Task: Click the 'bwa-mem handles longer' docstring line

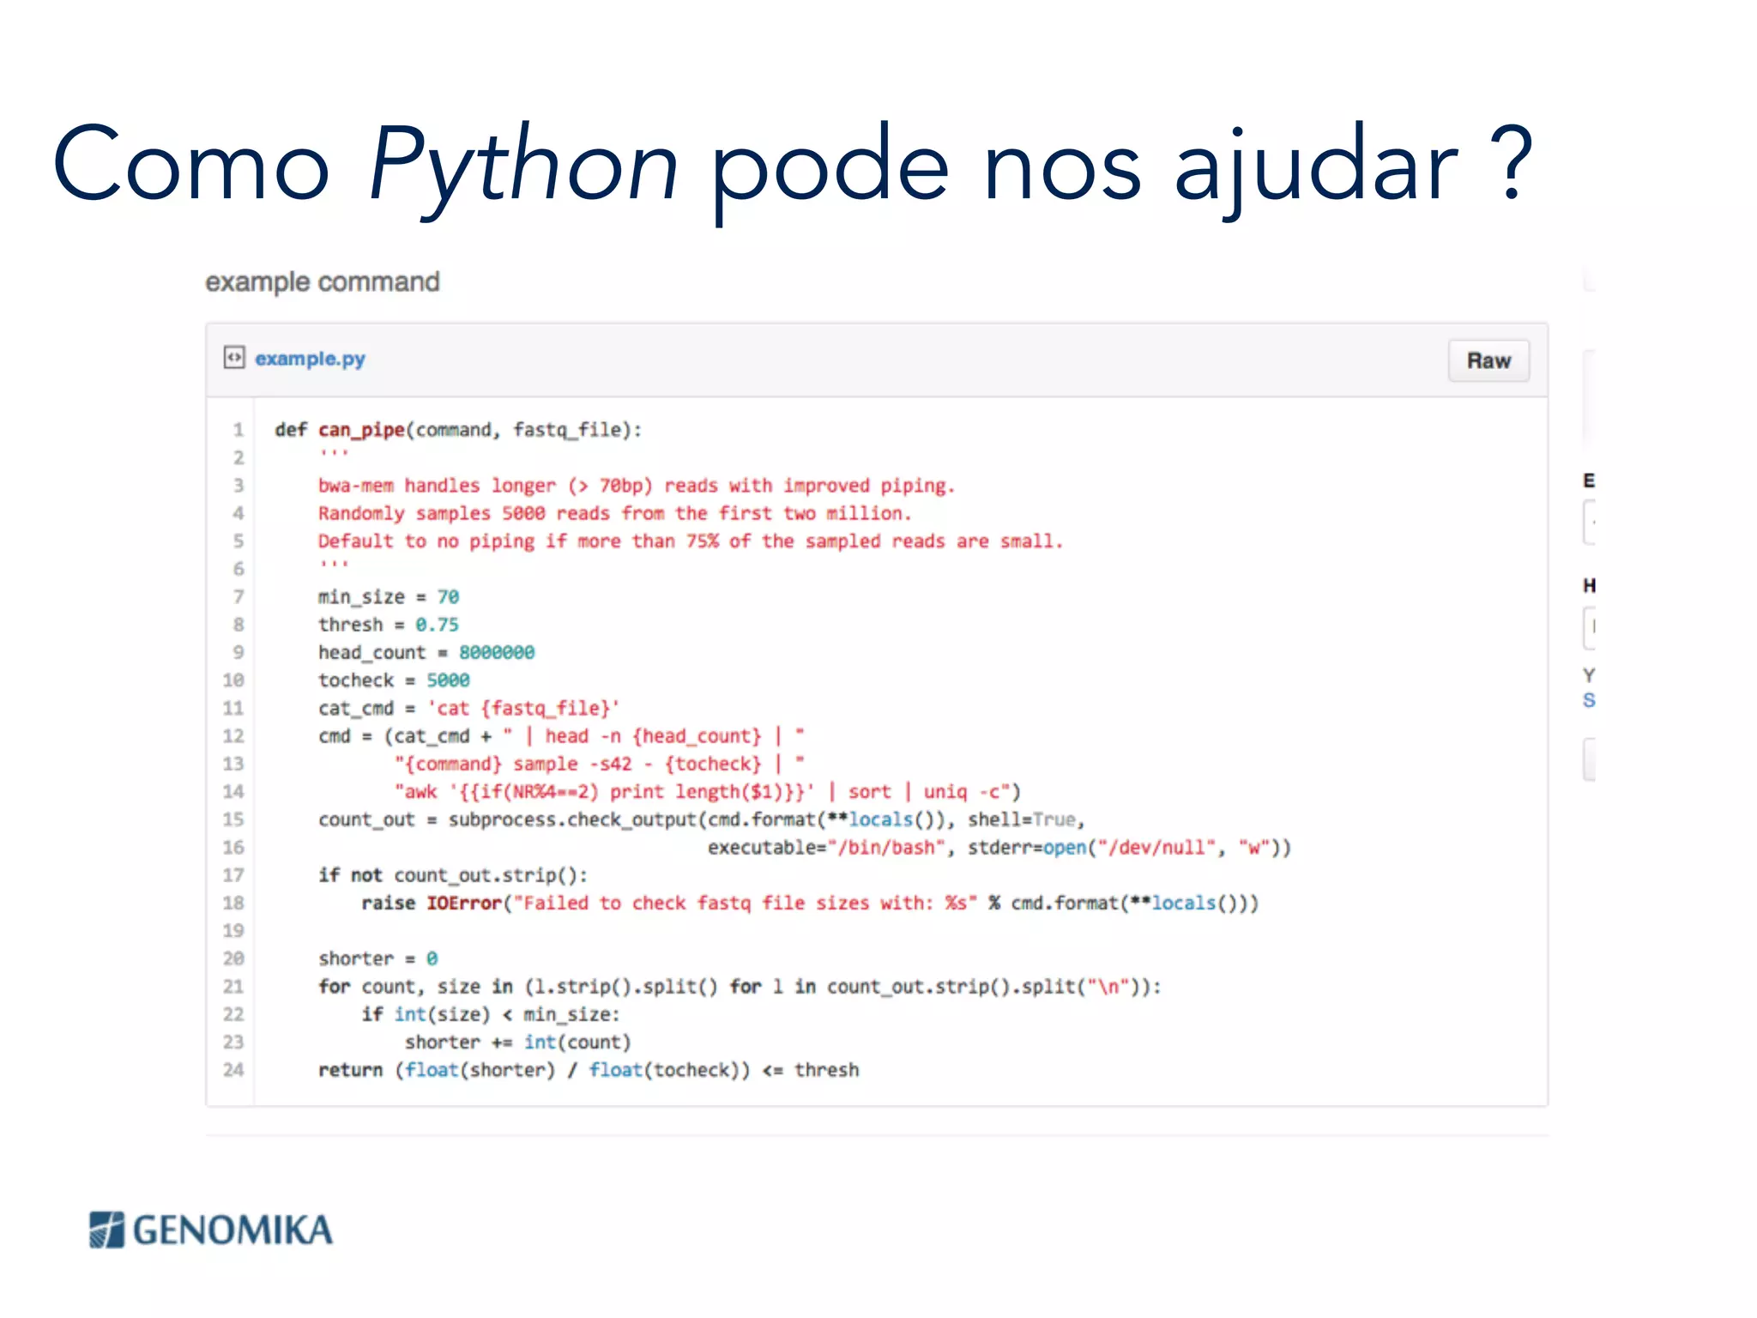Action: [636, 486]
